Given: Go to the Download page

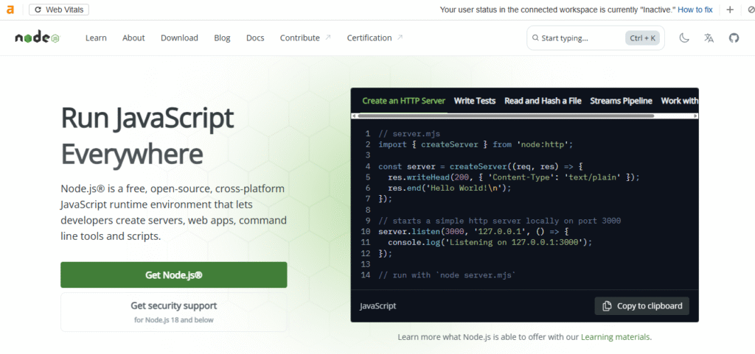Looking at the screenshot, I should point(179,38).
